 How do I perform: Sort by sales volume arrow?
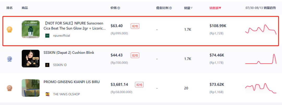click(x=192, y=8)
